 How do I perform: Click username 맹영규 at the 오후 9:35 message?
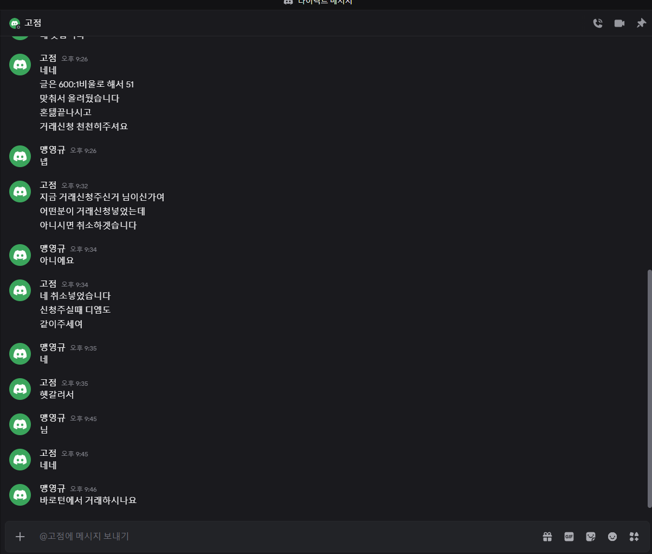(53, 347)
